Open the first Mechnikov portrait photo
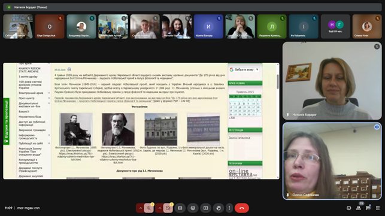The height and width of the screenshot is (216, 385). (x=76, y=129)
